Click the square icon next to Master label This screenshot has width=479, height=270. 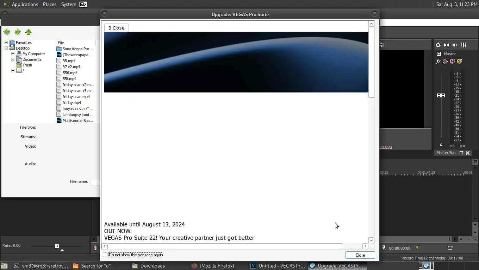(439, 54)
